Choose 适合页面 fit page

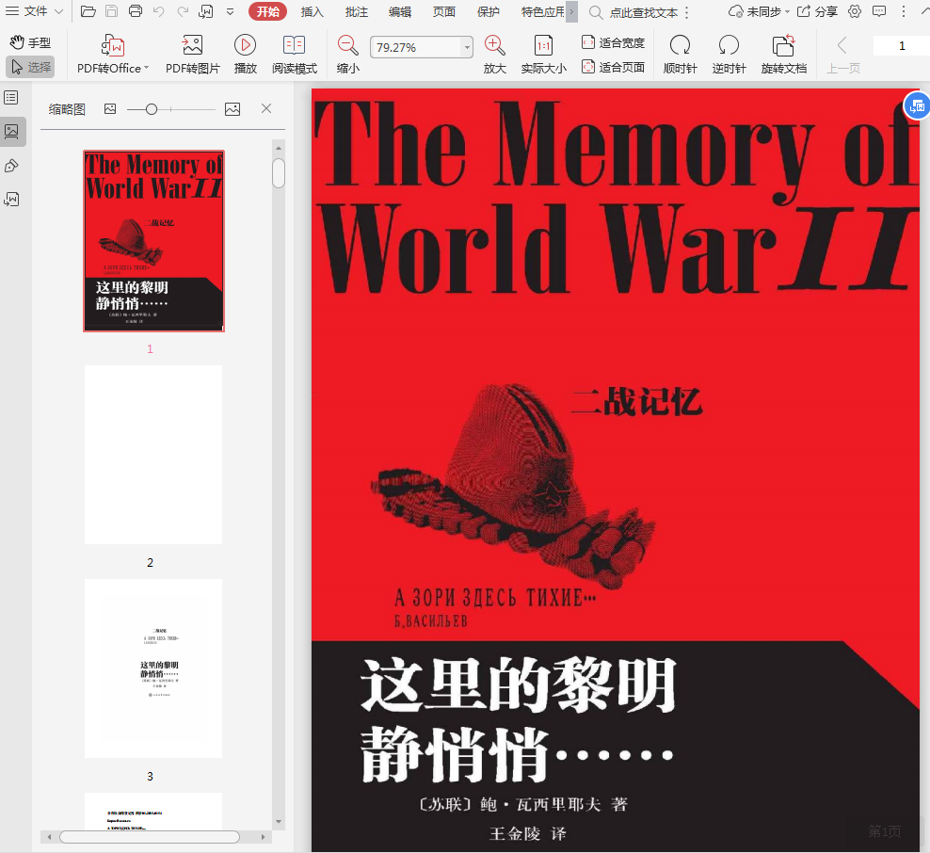click(x=614, y=67)
